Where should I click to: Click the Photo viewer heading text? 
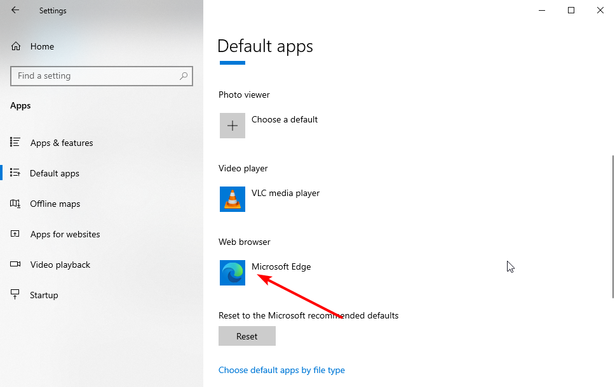(244, 95)
